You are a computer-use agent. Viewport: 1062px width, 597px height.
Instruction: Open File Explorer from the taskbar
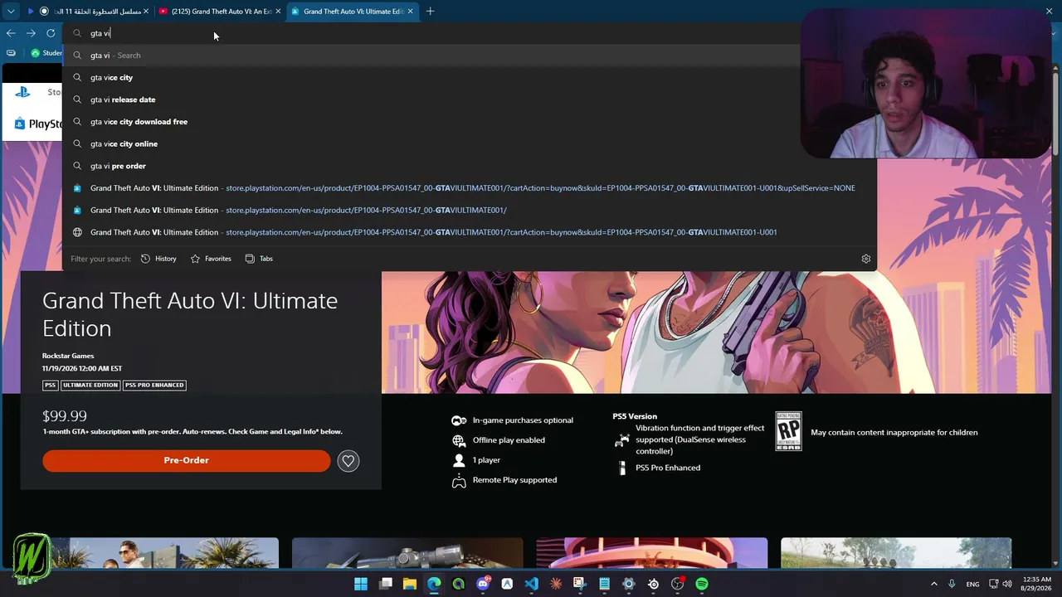point(410,584)
